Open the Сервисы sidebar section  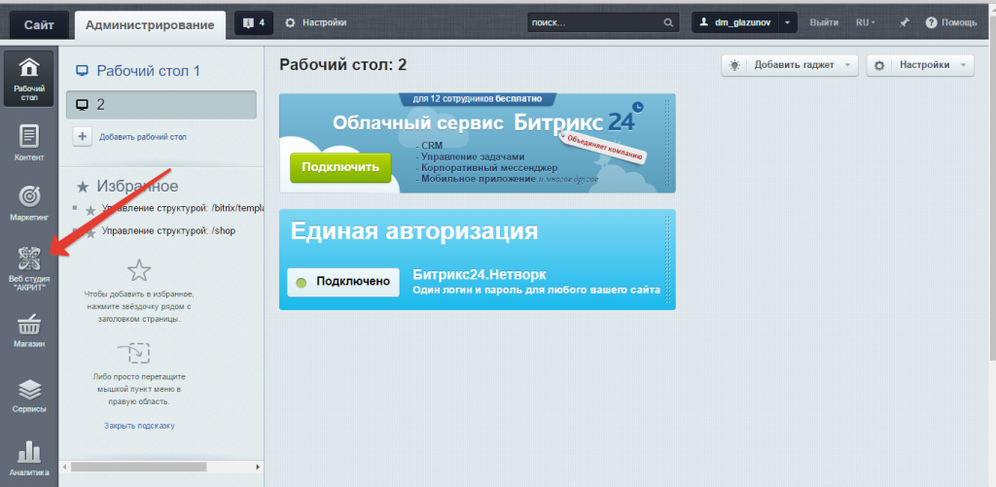[28, 396]
